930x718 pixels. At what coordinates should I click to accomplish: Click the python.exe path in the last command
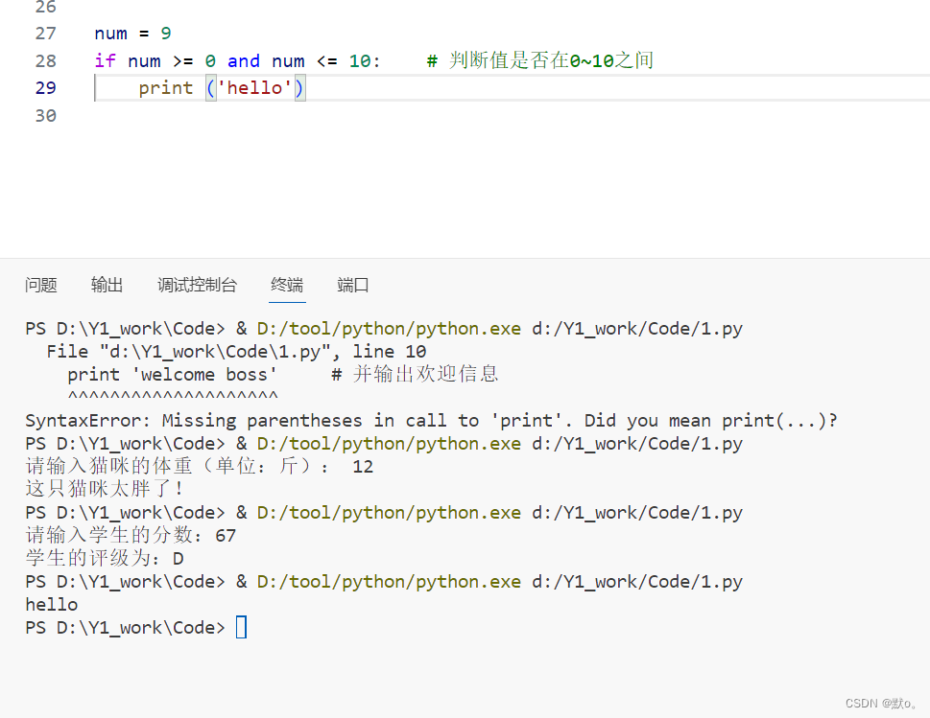(387, 581)
